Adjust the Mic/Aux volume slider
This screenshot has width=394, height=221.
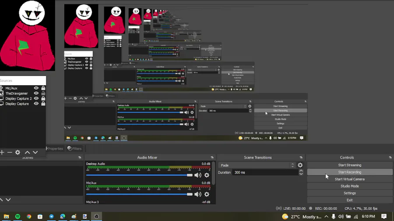click(x=139, y=194)
